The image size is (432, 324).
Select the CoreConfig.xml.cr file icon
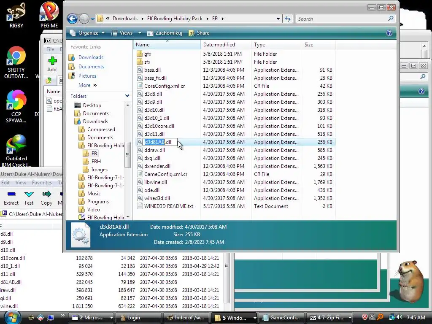140,86
